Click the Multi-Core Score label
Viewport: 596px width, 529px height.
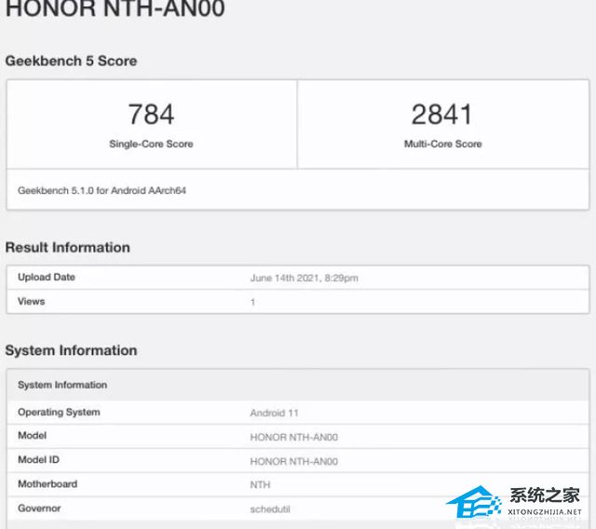pos(443,144)
